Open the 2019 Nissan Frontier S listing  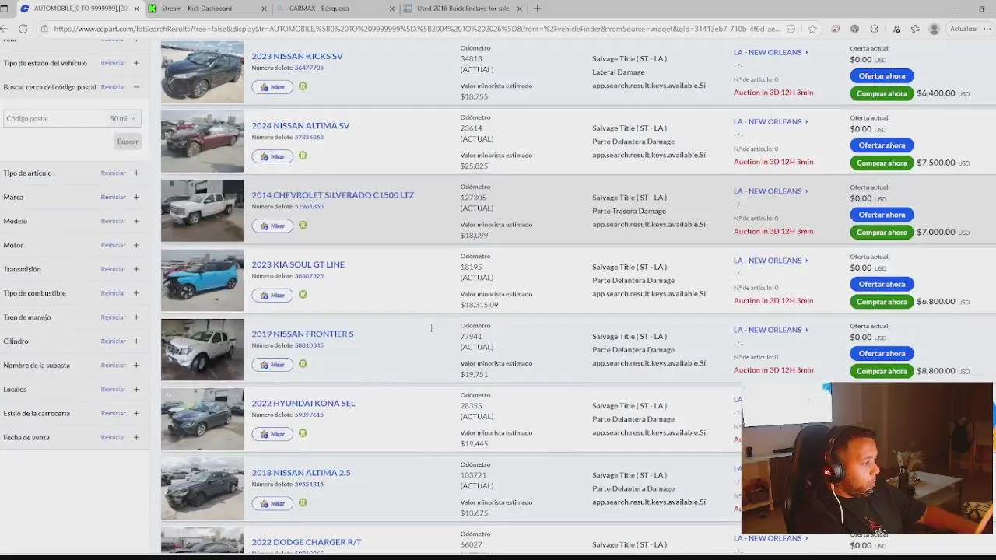click(303, 334)
